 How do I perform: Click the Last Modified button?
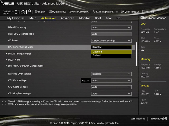[x=138, y=119]
